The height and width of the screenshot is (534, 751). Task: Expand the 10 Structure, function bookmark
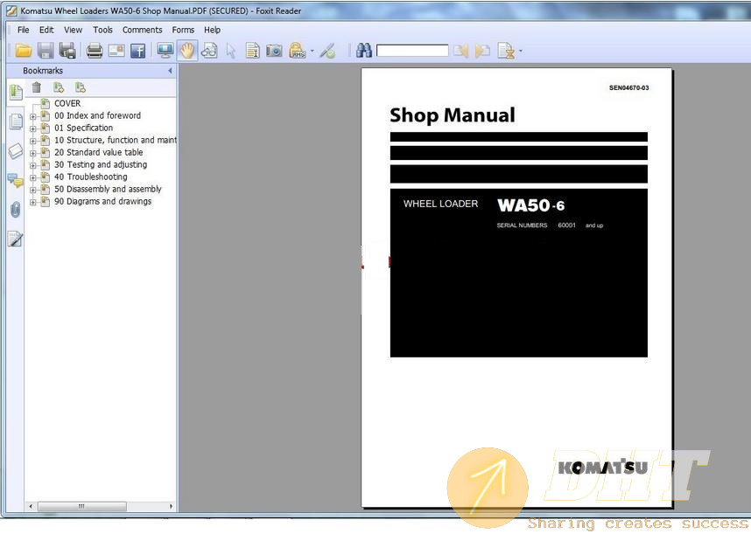coord(33,141)
